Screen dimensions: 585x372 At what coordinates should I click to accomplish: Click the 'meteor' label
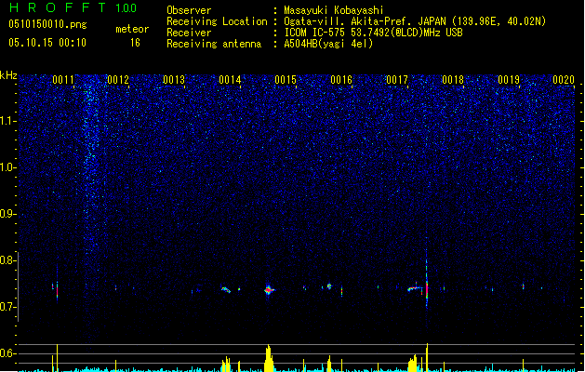[x=132, y=29]
